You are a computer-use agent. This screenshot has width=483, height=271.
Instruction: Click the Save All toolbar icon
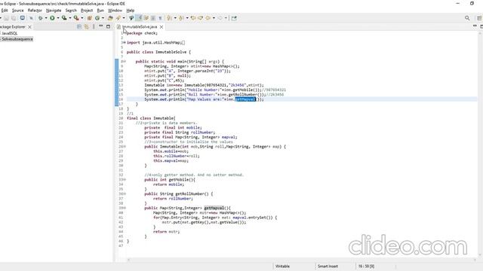coord(14,18)
